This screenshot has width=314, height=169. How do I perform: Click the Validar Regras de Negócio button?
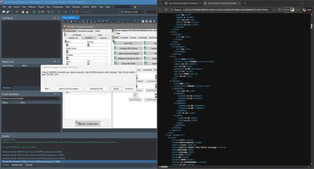click(x=129, y=54)
